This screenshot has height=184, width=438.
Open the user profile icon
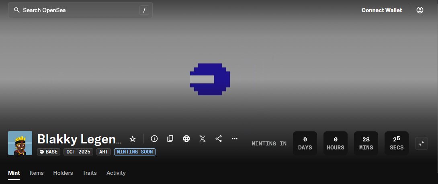tap(420, 10)
